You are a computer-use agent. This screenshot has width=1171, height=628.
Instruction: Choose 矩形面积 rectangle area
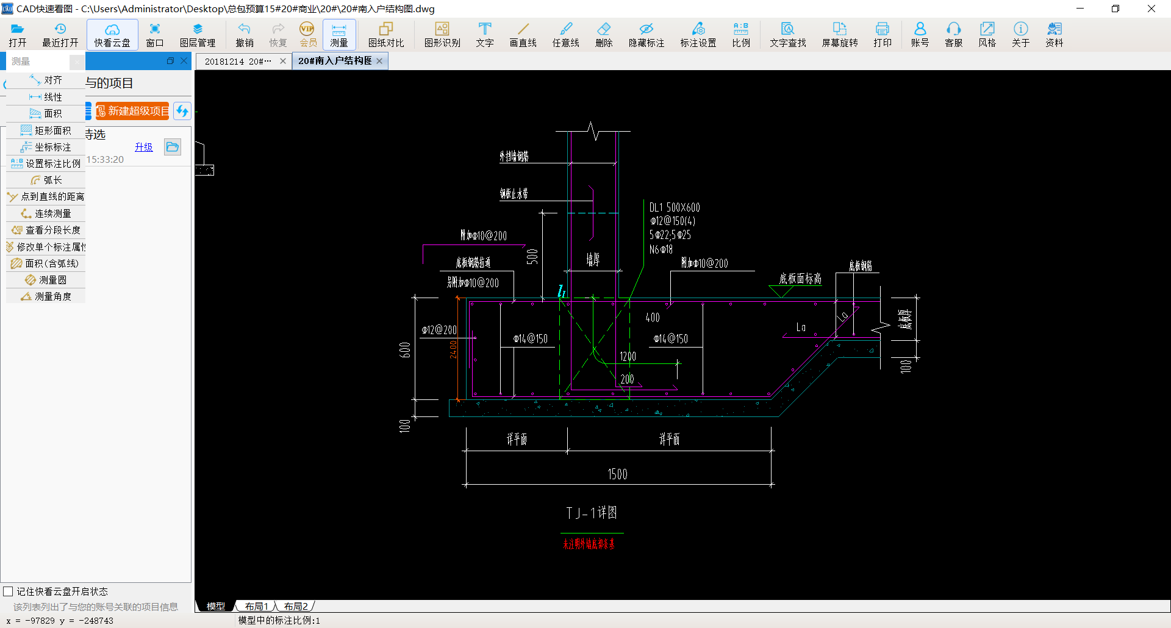[x=46, y=130]
